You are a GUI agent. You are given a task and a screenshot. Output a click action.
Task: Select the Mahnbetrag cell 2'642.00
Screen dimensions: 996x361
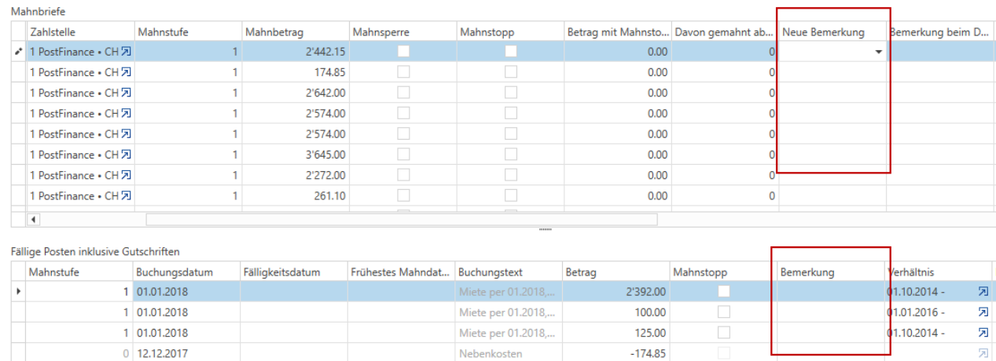point(296,93)
